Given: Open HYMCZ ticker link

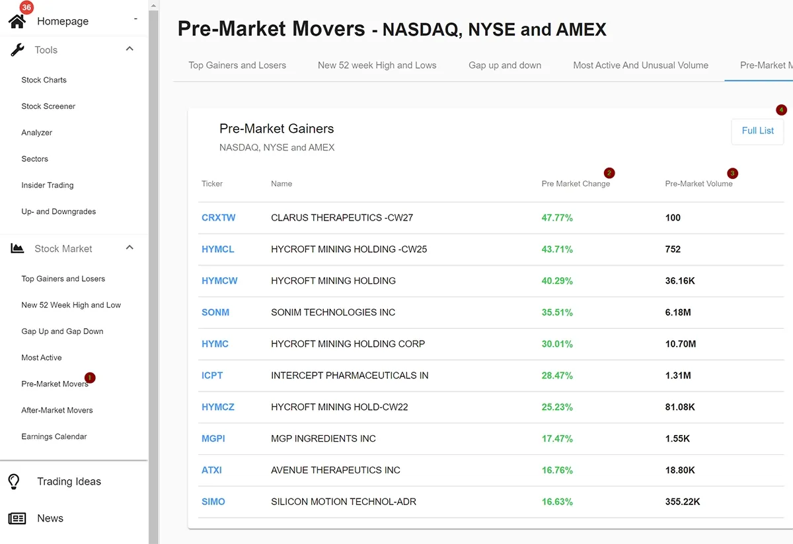Looking at the screenshot, I should [x=218, y=407].
